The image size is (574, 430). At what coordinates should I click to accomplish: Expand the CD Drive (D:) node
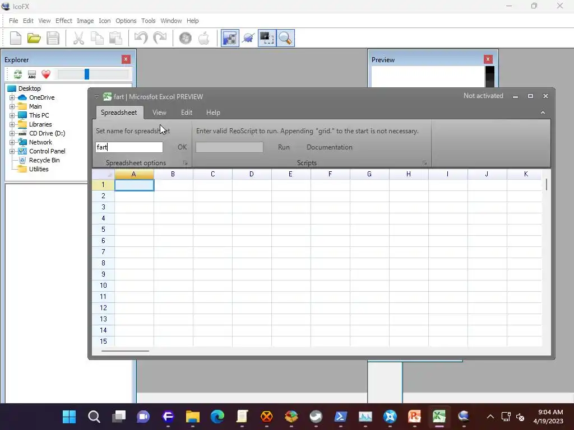tap(12, 133)
